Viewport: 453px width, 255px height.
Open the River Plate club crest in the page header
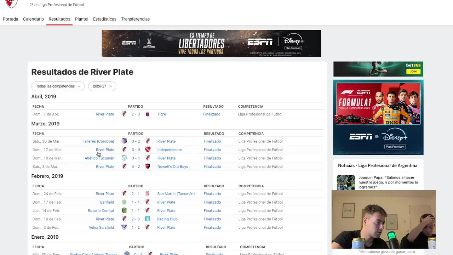click(11, 3)
